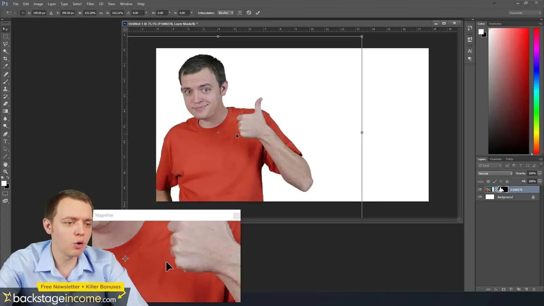Click the W width percentage field

(x=90, y=13)
